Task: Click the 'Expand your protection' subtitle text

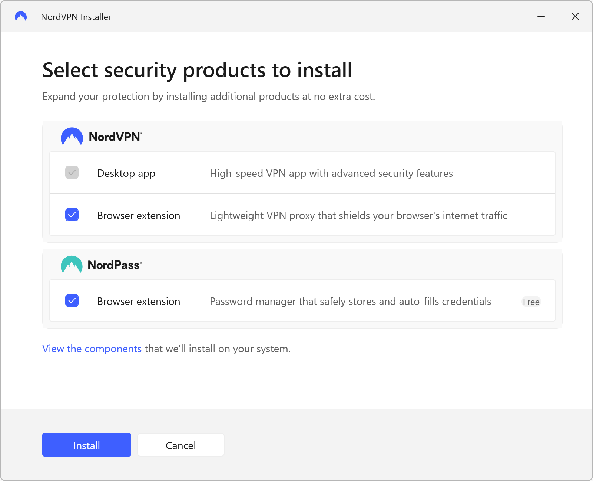Action: pyautogui.click(x=209, y=97)
